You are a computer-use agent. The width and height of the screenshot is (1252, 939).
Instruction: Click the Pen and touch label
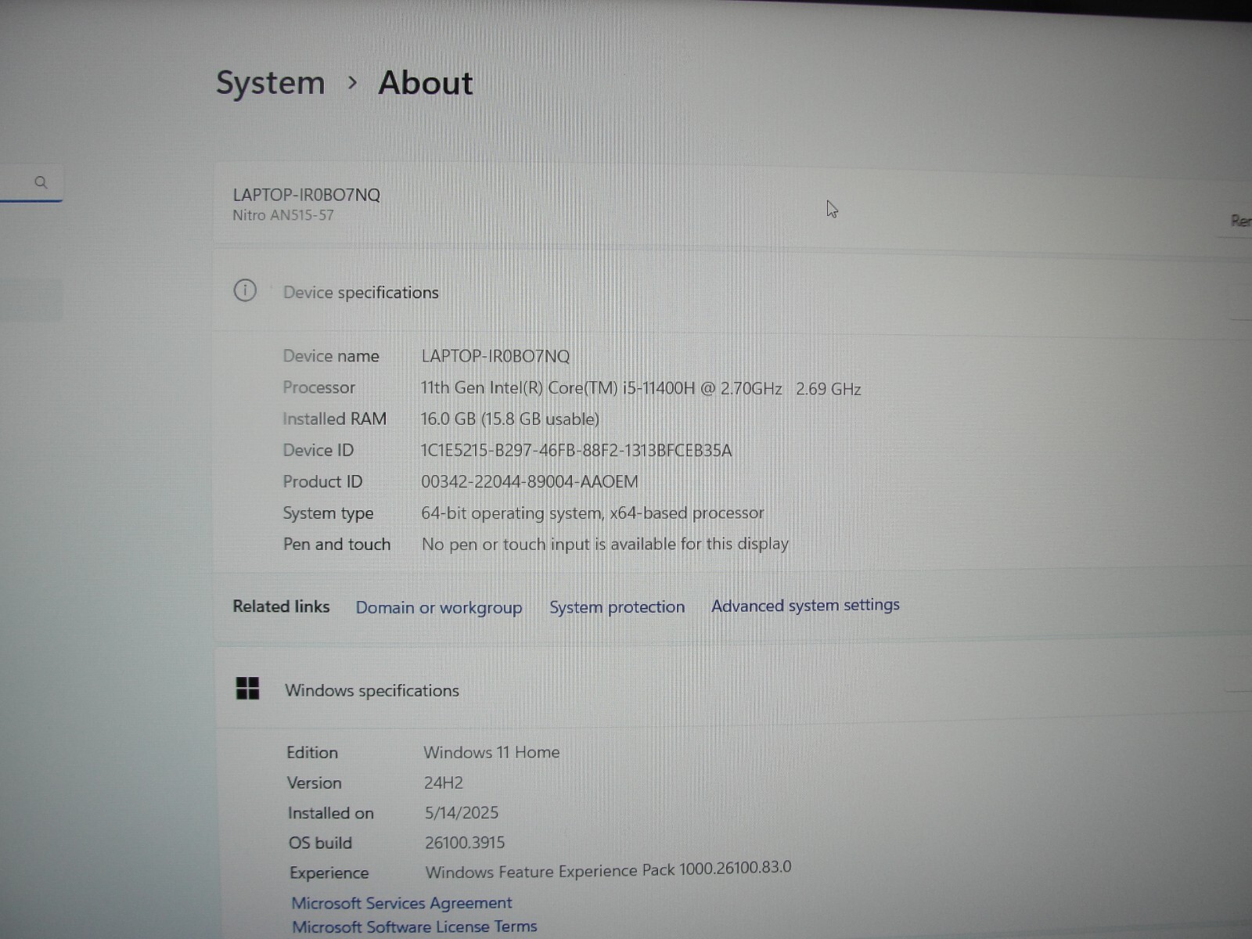(x=336, y=545)
